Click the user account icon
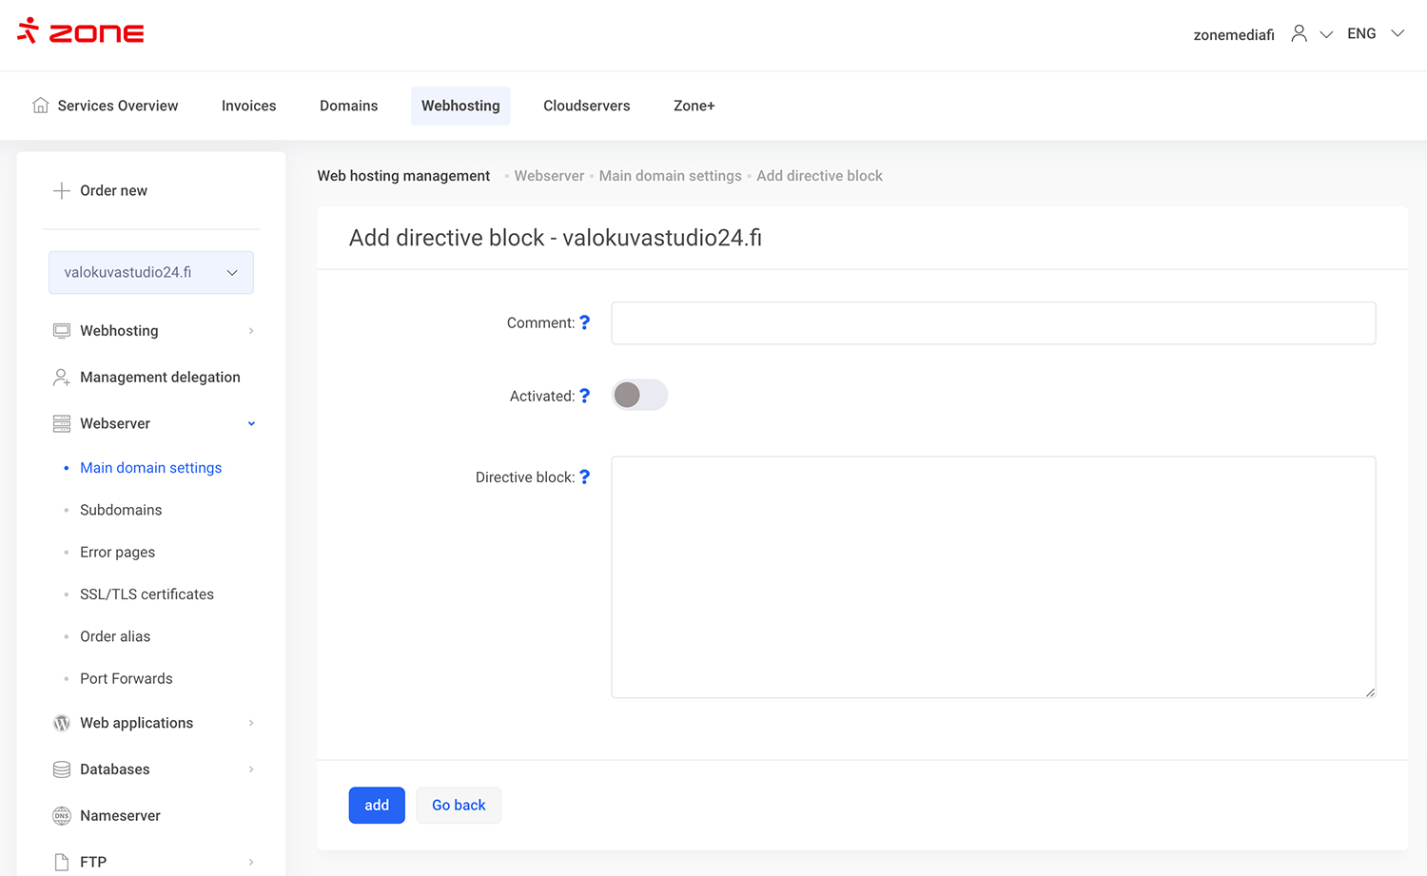Image resolution: width=1427 pixels, height=876 pixels. click(x=1299, y=34)
